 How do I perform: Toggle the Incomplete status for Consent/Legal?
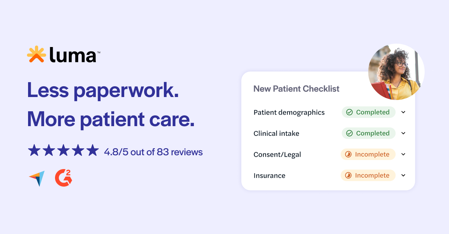click(x=368, y=154)
